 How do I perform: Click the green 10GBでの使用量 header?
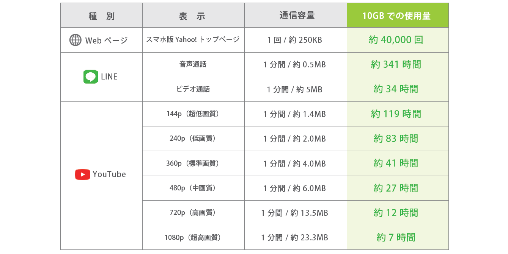coord(398,16)
